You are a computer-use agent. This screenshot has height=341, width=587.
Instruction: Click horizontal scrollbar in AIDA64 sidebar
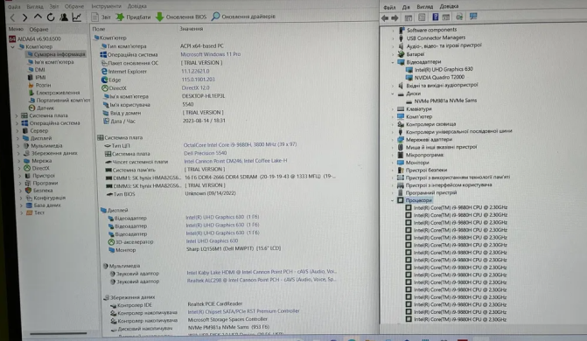(58, 333)
